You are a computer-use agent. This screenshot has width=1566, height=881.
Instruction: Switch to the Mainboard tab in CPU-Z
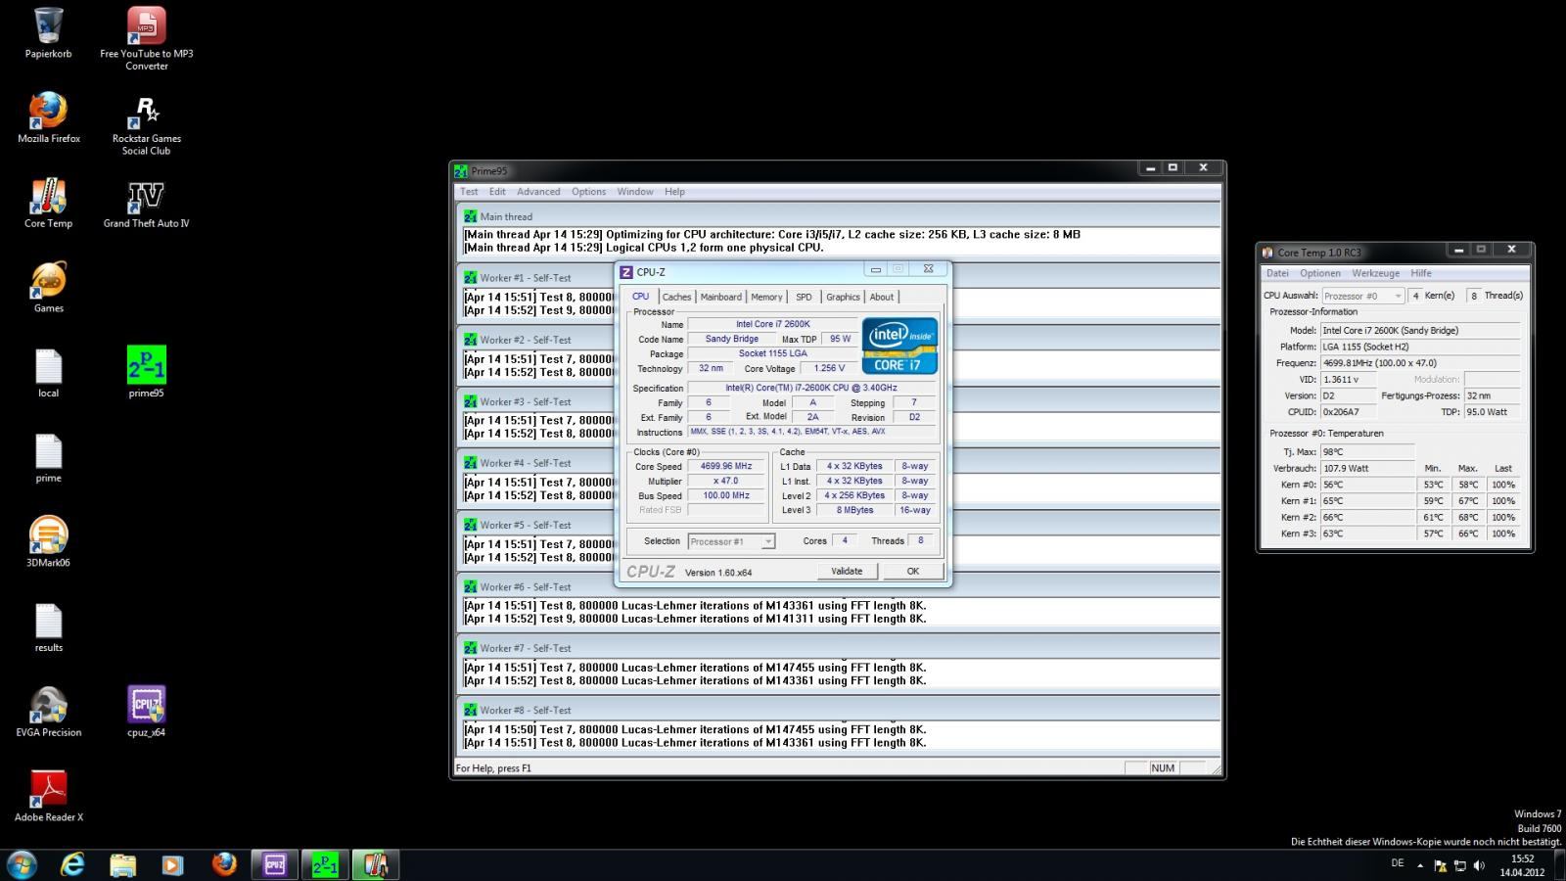click(x=720, y=297)
